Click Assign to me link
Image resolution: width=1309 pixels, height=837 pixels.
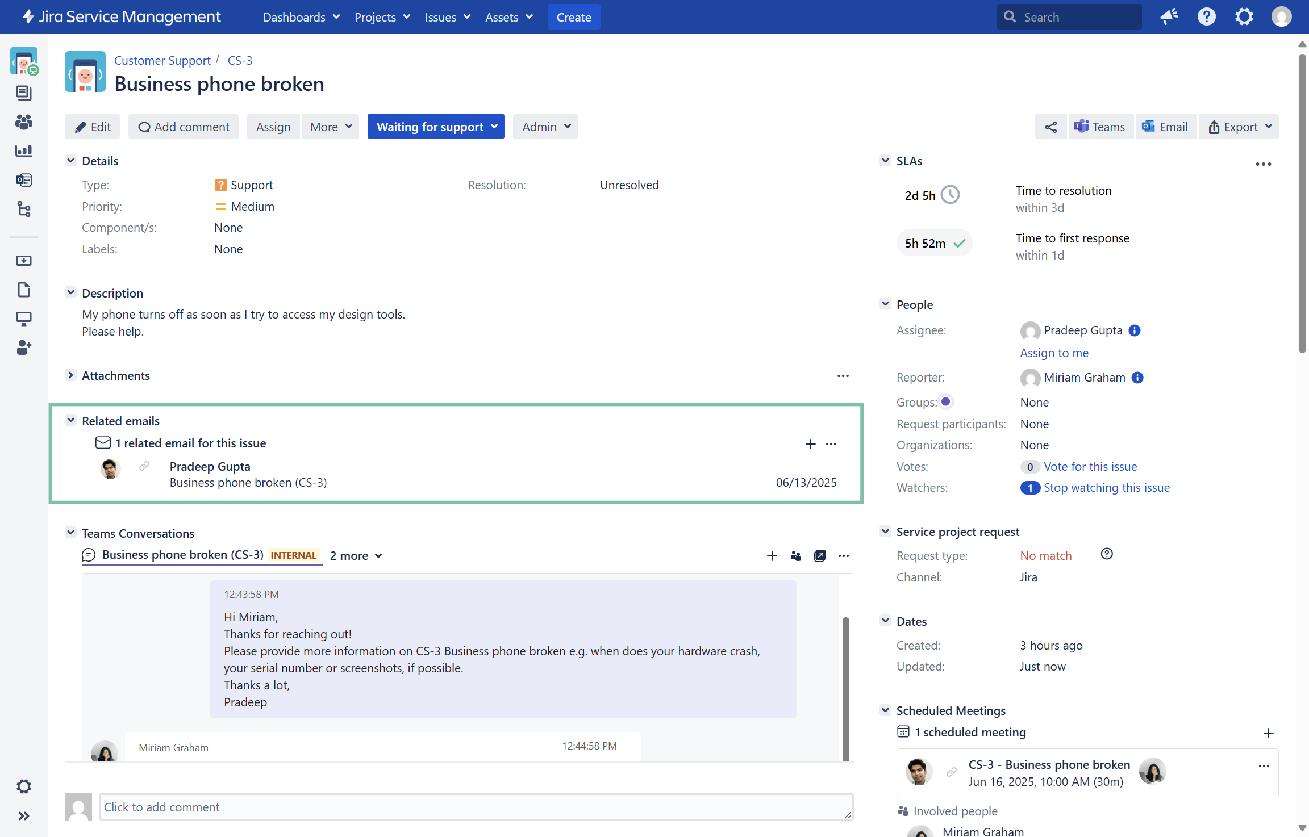coord(1054,353)
